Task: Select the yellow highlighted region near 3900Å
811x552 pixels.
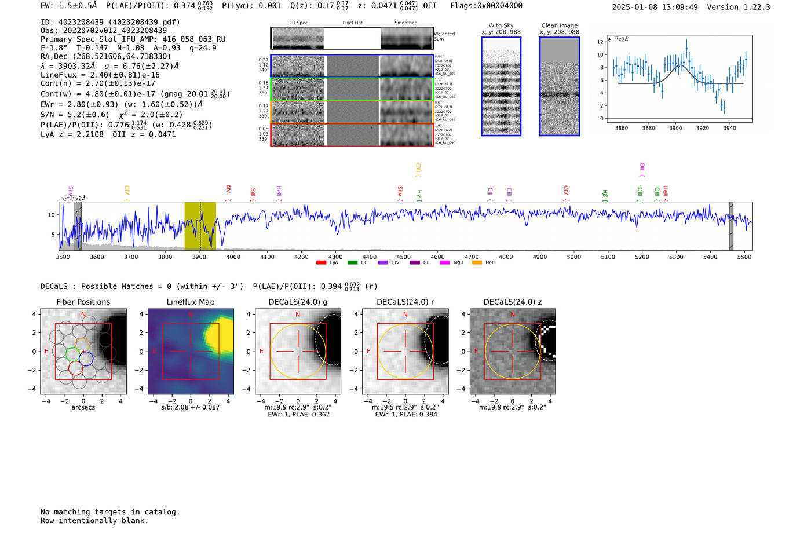Action: click(200, 226)
